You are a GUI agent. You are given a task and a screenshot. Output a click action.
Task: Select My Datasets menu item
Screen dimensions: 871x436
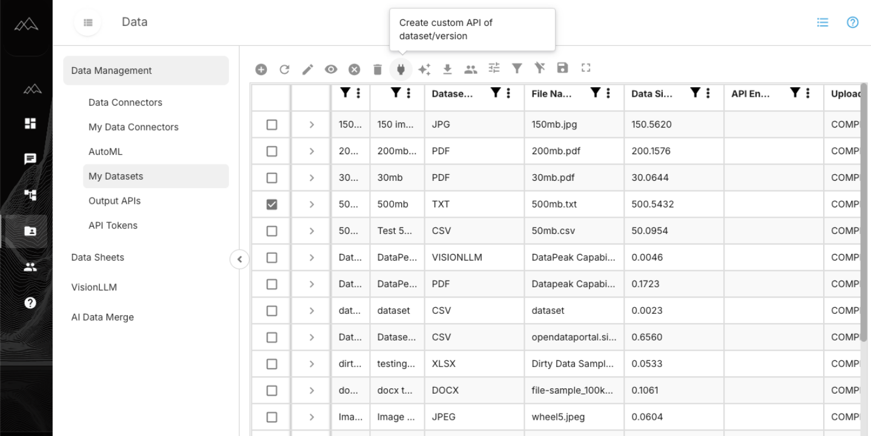(156, 176)
